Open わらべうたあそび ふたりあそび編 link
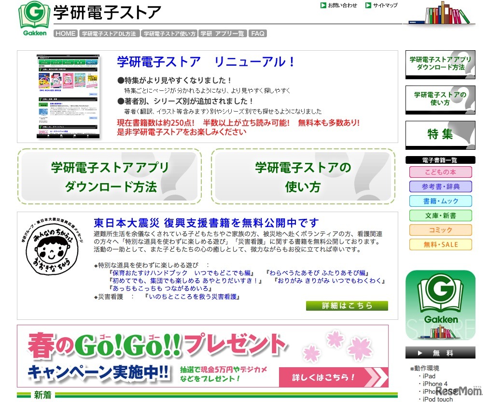489x402 pixels. pos(317,273)
